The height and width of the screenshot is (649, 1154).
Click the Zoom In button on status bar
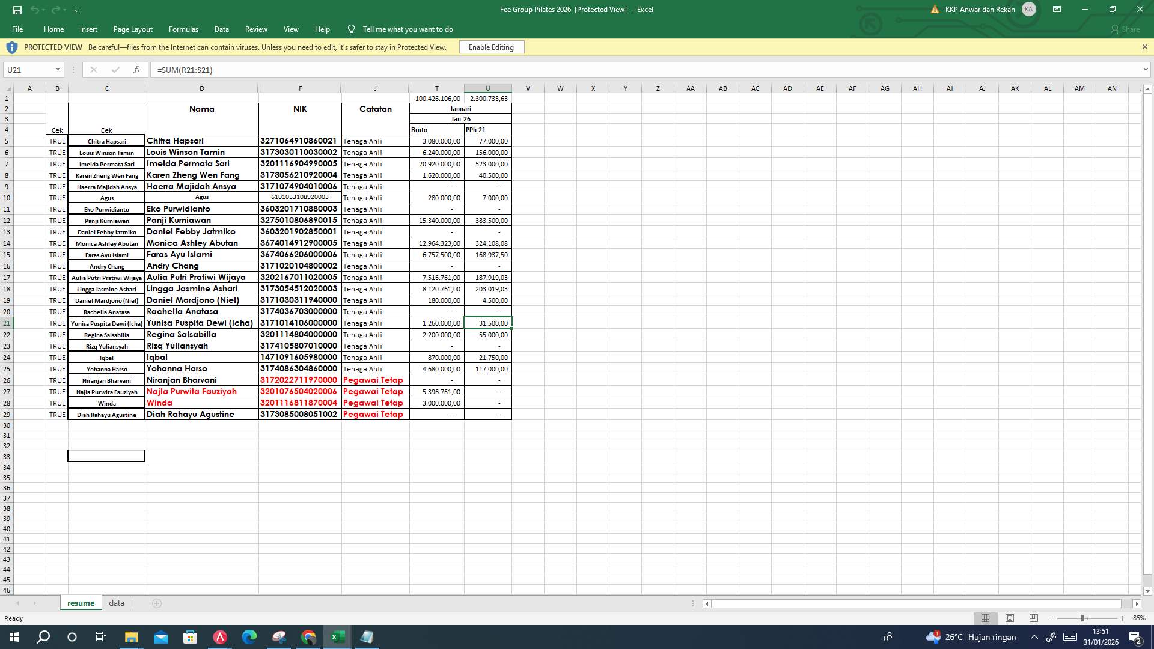tap(1122, 618)
